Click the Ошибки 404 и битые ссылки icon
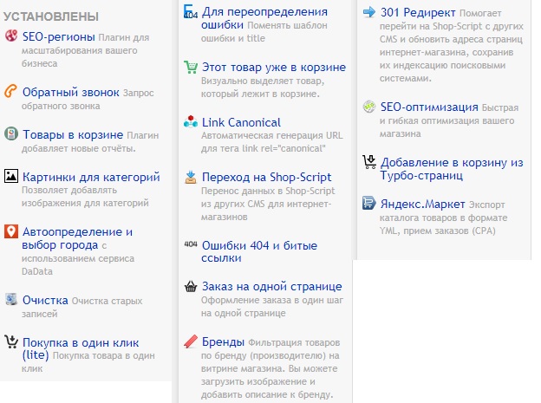 pyautogui.click(x=191, y=244)
